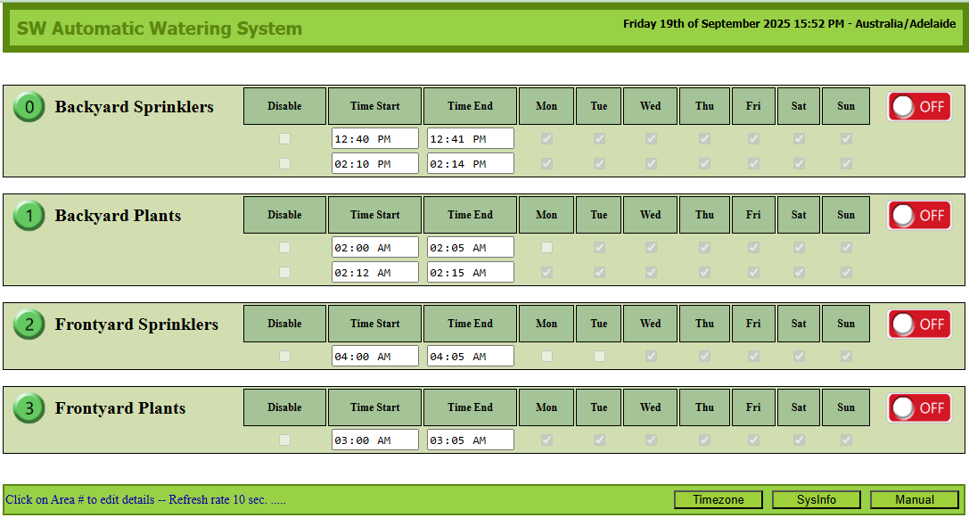The height and width of the screenshot is (518, 969).
Task: Click the green area 3 number icon
Action: click(x=29, y=408)
